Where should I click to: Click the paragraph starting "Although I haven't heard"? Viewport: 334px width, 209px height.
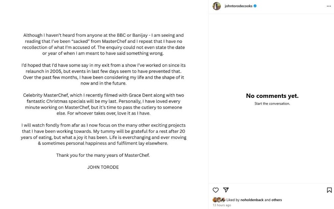coord(103,44)
